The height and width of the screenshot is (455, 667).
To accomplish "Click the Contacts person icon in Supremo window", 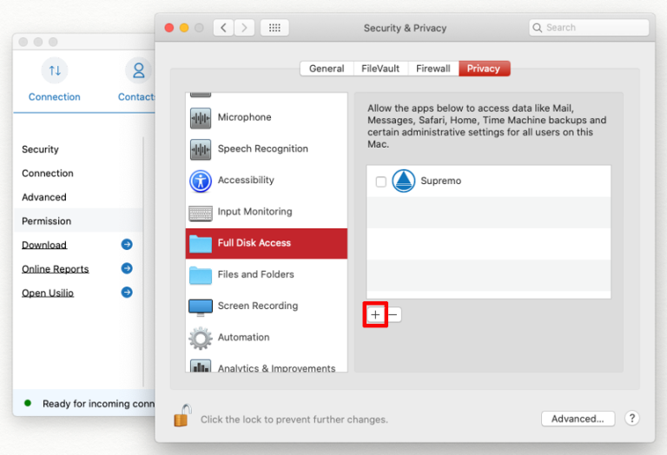I will [139, 70].
